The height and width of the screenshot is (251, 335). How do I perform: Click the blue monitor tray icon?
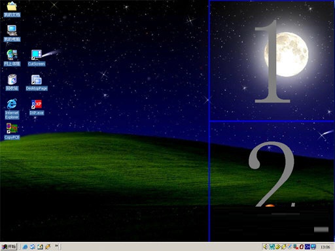pos(313,247)
